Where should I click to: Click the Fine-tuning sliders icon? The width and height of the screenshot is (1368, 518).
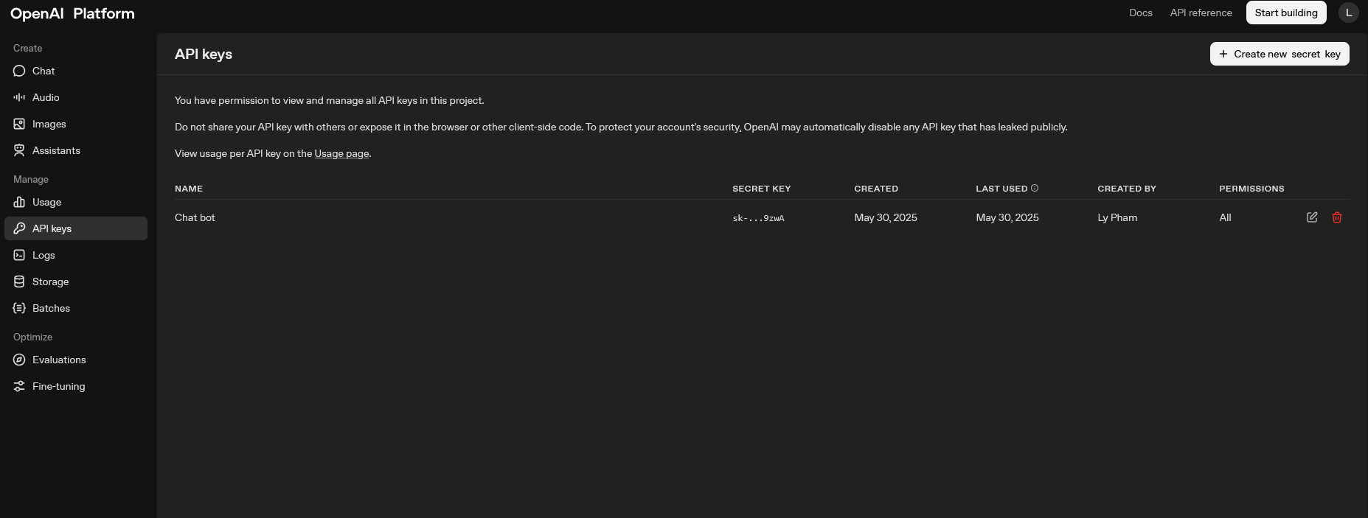(x=19, y=386)
